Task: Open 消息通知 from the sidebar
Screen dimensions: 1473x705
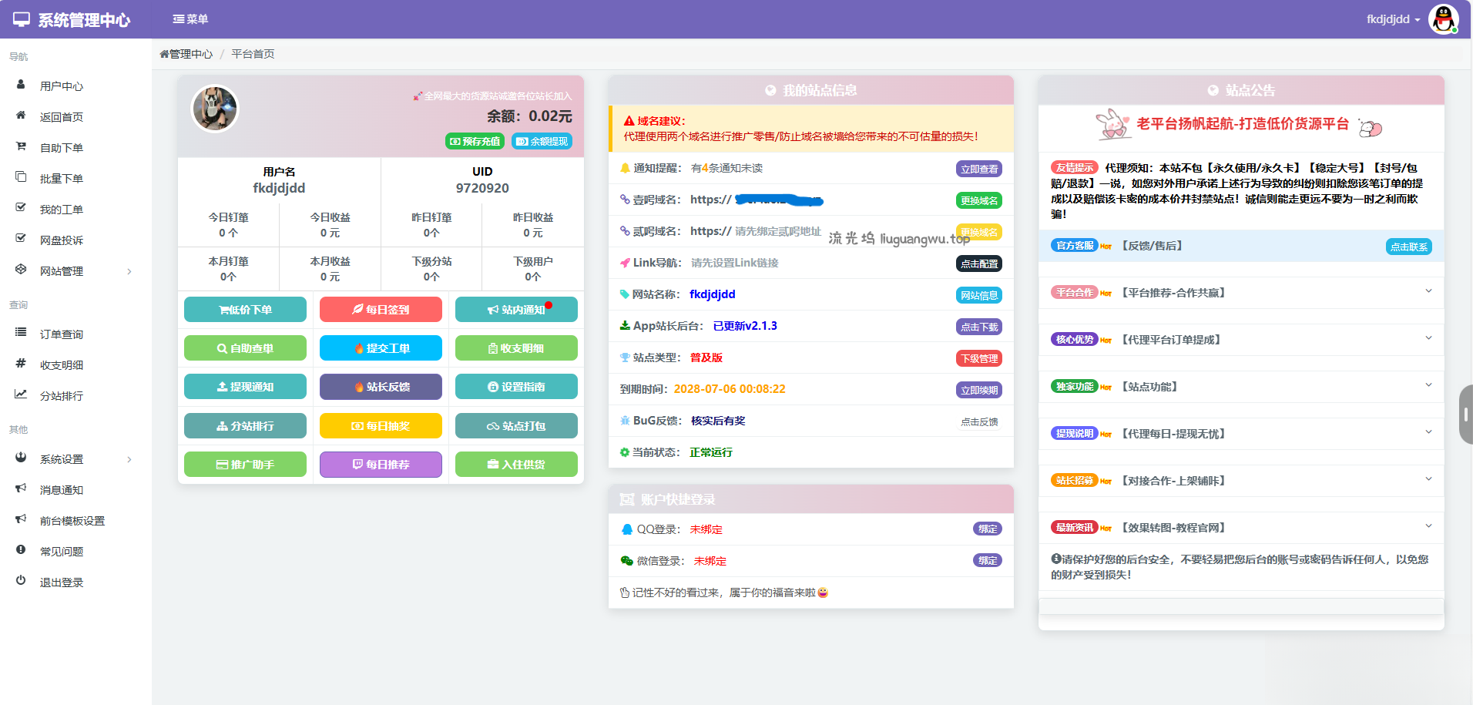Action: tap(62, 489)
